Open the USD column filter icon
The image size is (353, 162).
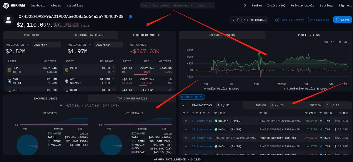(341, 113)
